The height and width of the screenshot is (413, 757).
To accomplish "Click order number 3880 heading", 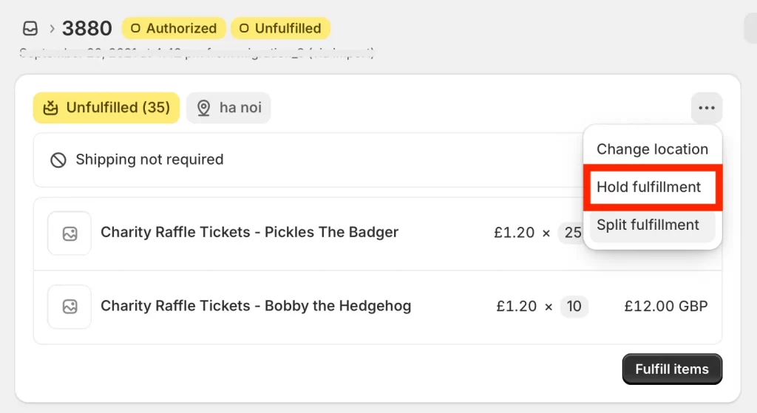I will click(87, 29).
